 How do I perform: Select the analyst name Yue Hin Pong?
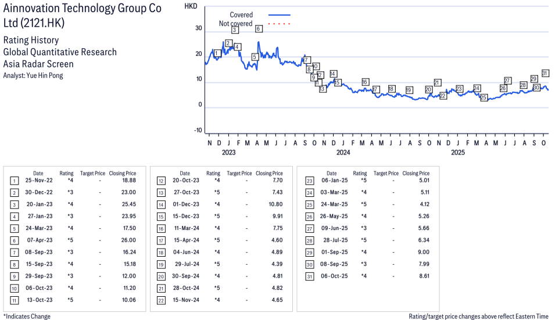pos(33,75)
